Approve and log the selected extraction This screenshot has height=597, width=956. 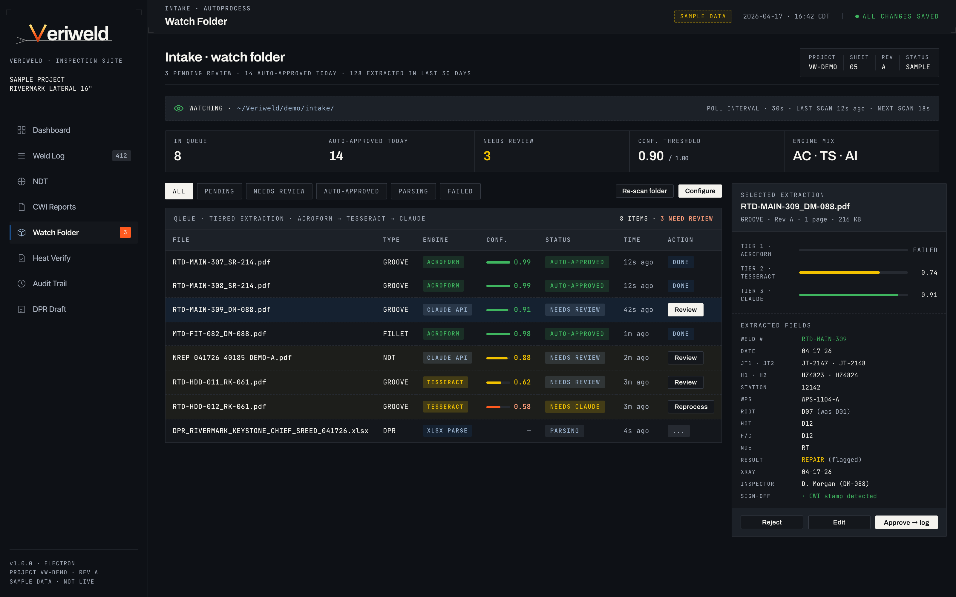[x=906, y=522]
